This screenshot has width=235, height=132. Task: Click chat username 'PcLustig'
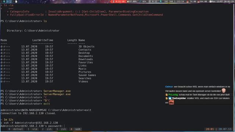coord(173,95)
